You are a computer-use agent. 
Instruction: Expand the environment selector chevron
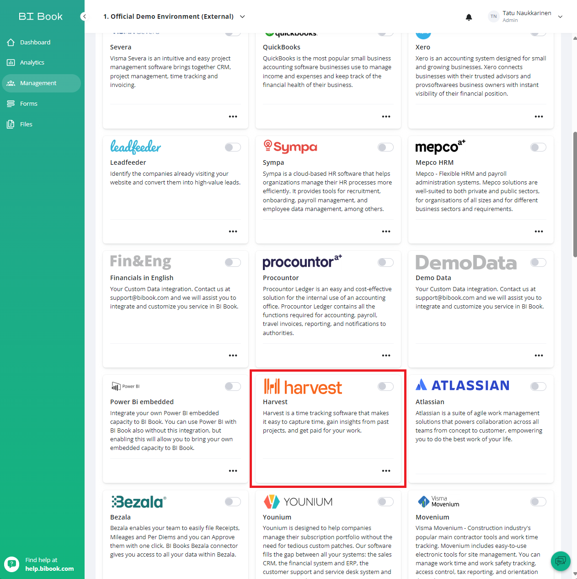242,16
